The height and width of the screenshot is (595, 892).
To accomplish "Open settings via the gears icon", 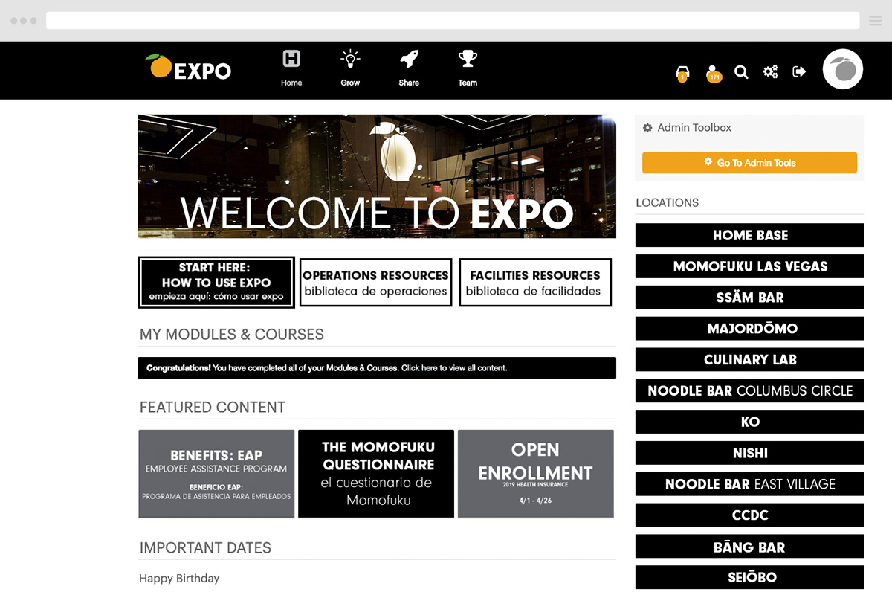I will click(770, 71).
